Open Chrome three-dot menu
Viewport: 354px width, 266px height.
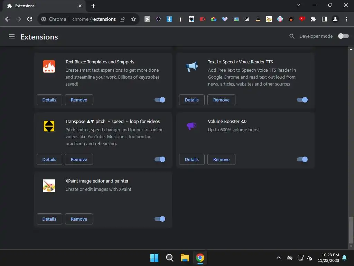(346, 19)
